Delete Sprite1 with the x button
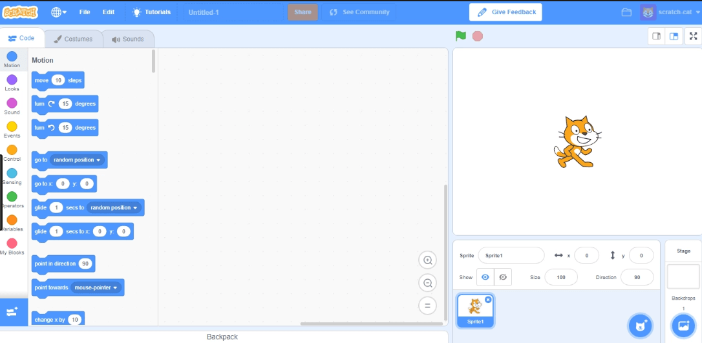 [x=488, y=300]
